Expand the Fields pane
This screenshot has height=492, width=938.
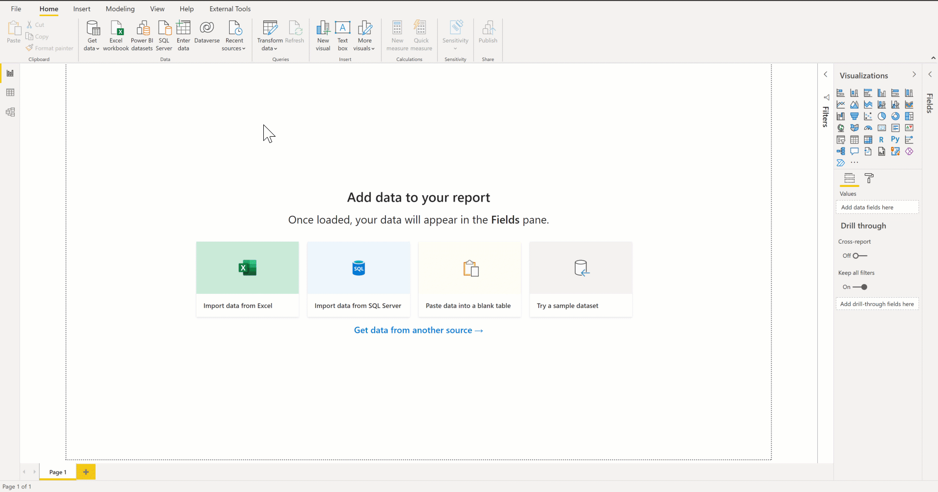(x=930, y=75)
